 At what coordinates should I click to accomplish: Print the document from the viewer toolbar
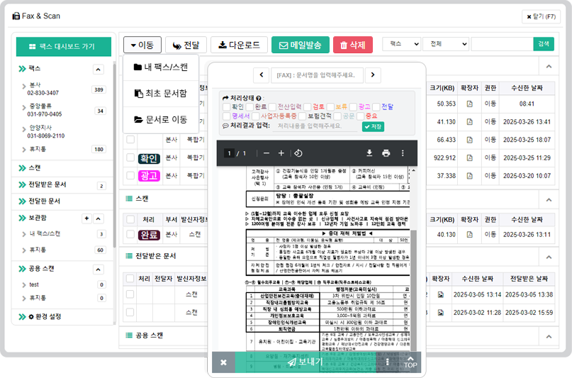pos(386,153)
